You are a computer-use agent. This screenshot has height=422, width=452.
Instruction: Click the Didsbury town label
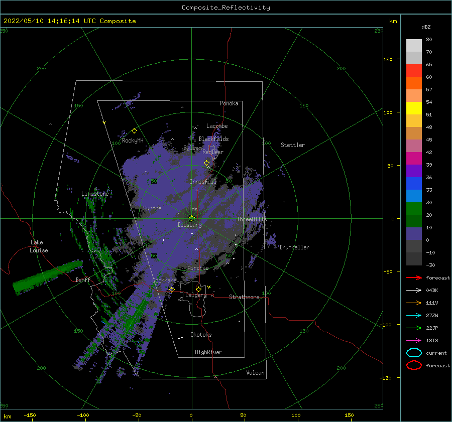pos(189,225)
